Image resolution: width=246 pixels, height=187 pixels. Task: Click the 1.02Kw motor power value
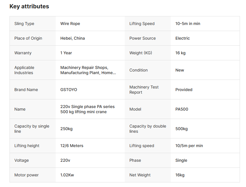coord(67,175)
